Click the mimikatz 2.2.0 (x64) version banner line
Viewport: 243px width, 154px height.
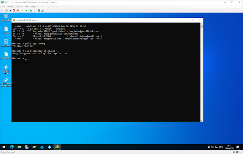click(x=56, y=26)
